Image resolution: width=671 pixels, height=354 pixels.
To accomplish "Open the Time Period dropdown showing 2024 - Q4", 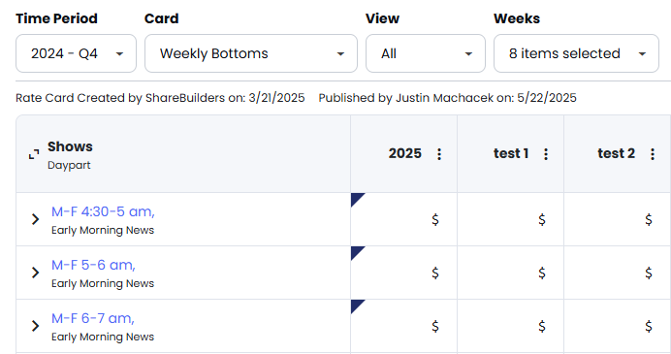I will pyautogui.click(x=77, y=53).
